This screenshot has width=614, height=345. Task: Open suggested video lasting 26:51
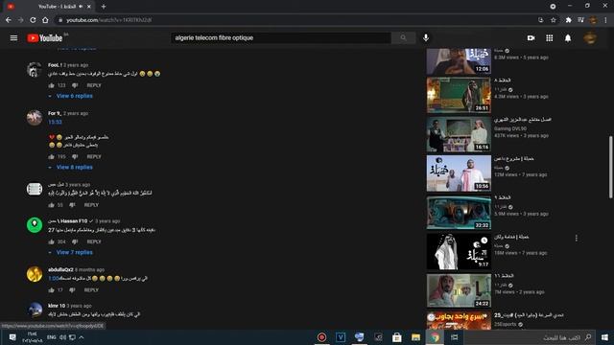[459, 95]
